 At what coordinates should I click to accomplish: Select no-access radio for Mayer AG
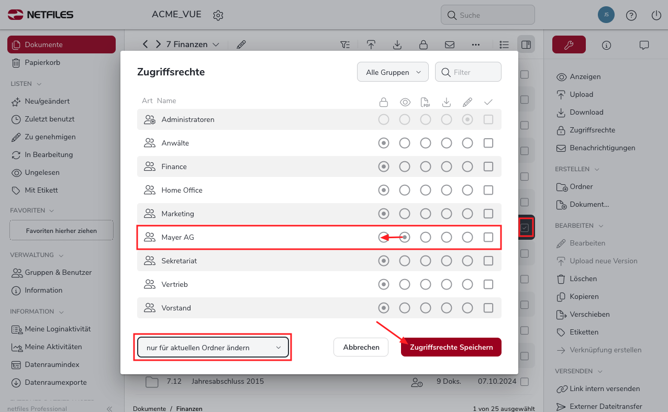384,237
